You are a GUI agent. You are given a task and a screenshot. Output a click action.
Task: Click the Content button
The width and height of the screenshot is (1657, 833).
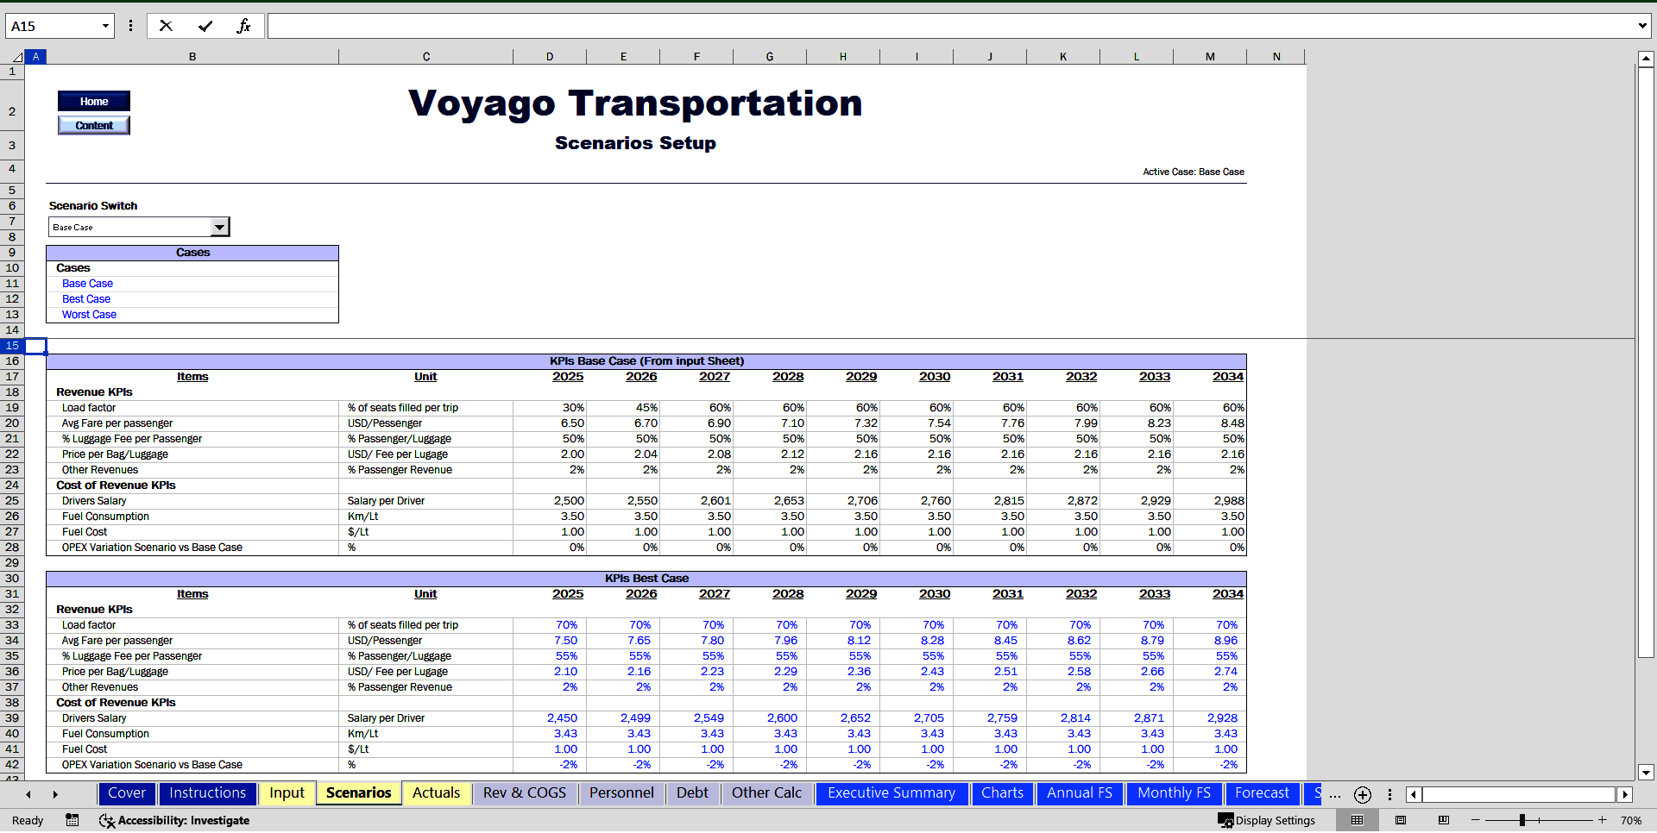click(94, 125)
